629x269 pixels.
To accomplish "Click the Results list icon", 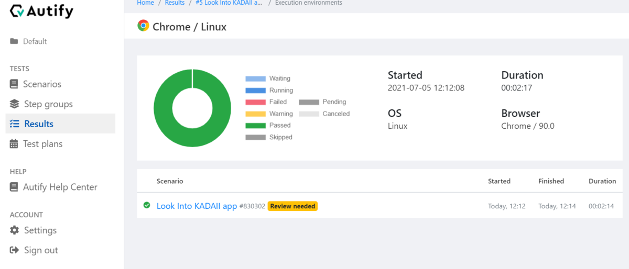I will point(15,124).
